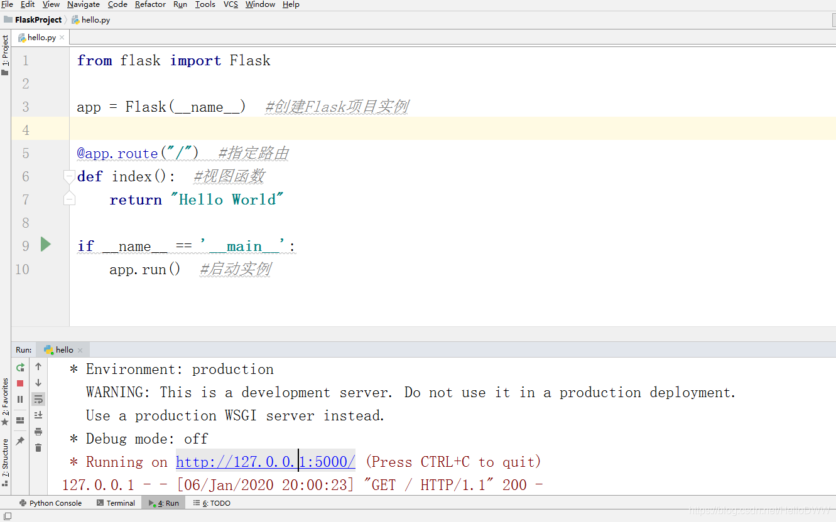The width and height of the screenshot is (836, 522).
Task: Toggle soft-wrap in the run console
Action: pos(38,399)
